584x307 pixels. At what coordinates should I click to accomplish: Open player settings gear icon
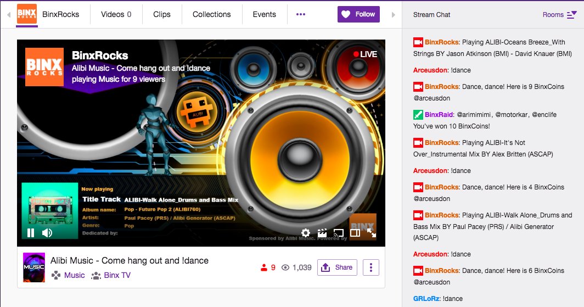coord(305,233)
